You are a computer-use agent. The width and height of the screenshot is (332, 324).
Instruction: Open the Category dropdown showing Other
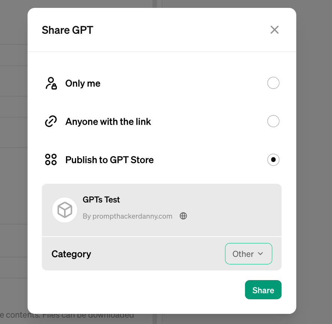(x=248, y=254)
